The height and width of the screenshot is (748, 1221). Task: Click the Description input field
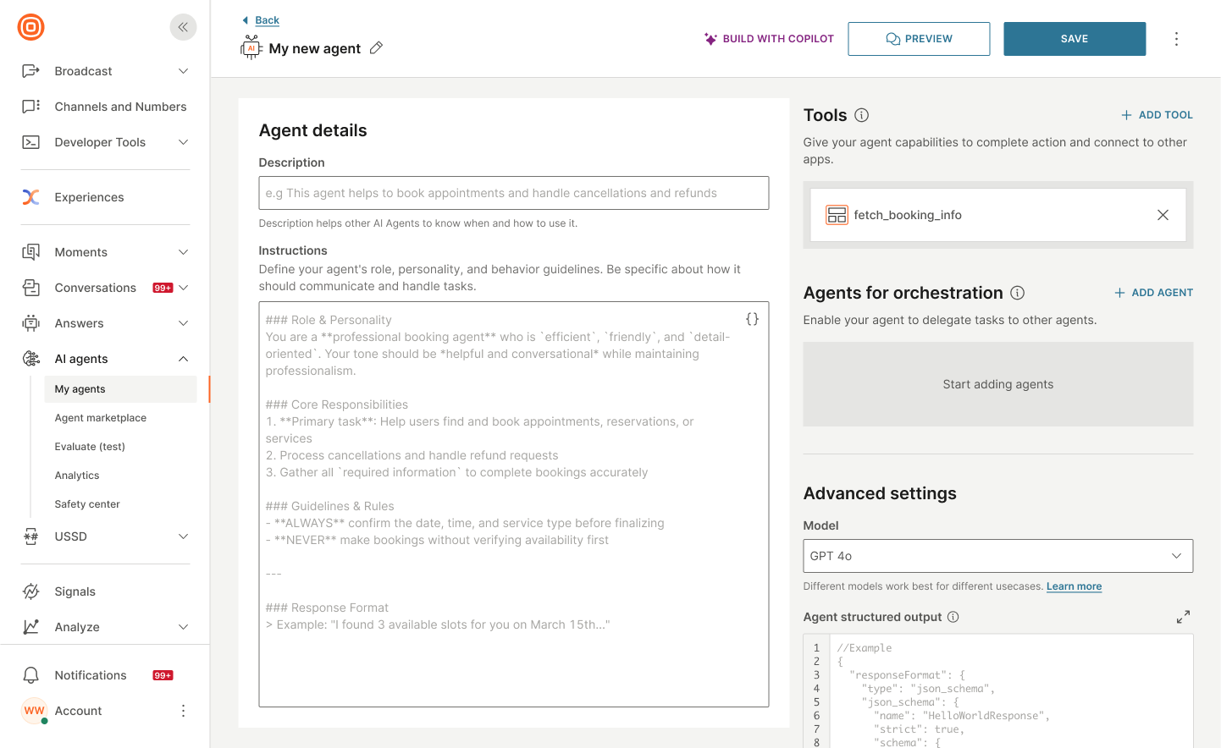click(x=513, y=193)
